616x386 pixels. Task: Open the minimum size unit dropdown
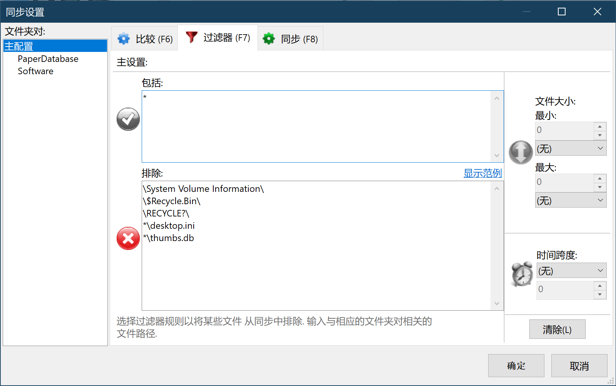pos(571,148)
